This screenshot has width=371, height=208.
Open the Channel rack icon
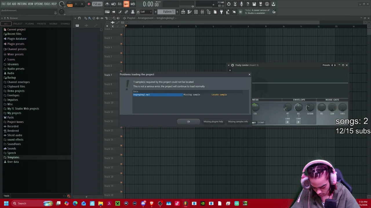pyautogui.click(x=196, y=12)
